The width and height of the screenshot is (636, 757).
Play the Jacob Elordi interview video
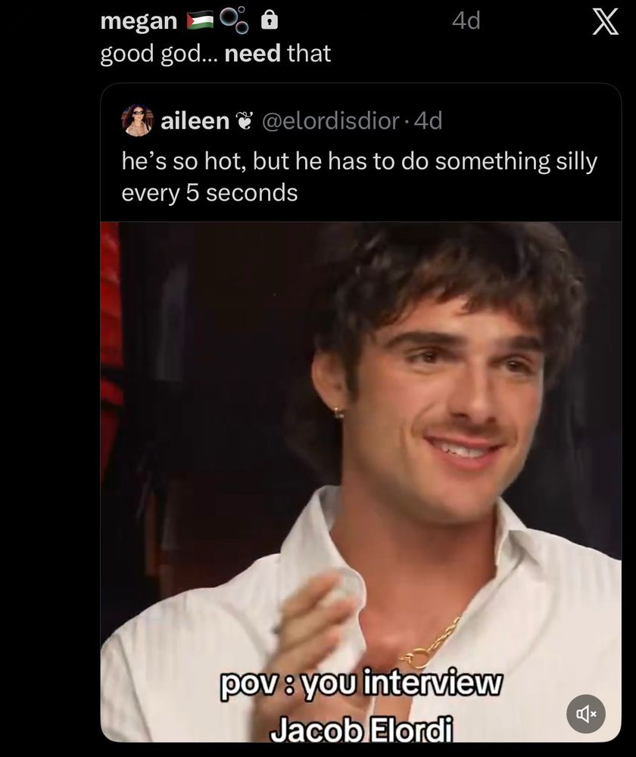click(360, 481)
